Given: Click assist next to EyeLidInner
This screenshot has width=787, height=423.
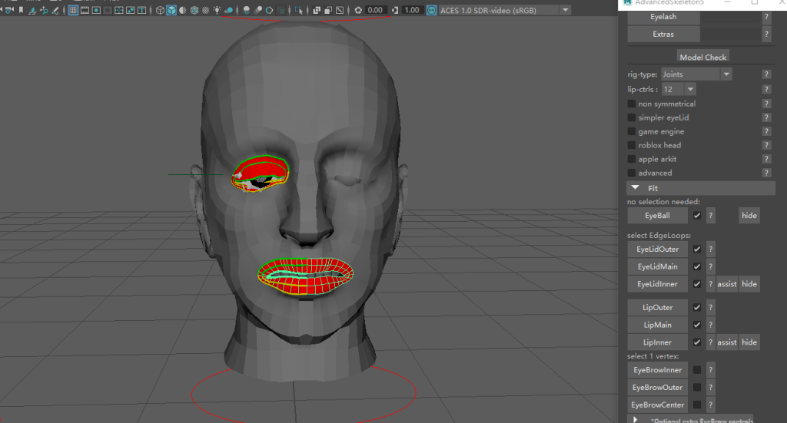Looking at the screenshot, I should click(x=727, y=284).
